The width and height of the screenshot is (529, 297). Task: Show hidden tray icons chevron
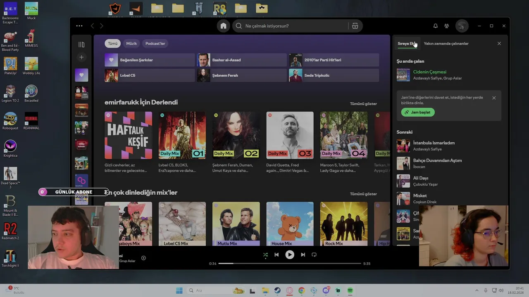tap(477, 290)
